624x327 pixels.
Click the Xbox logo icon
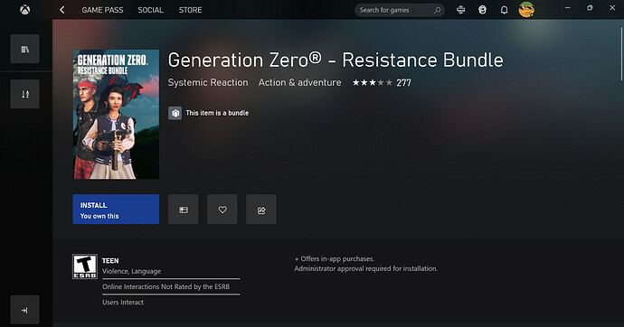(24, 10)
